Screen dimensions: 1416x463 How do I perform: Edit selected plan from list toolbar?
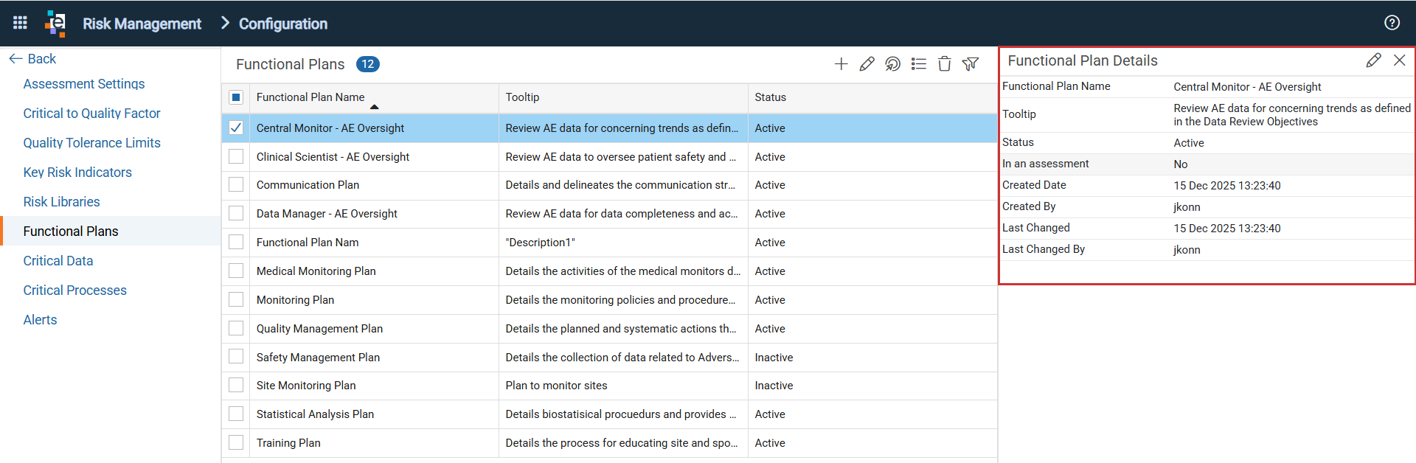click(867, 64)
